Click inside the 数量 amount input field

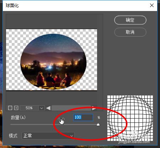coord(83,117)
